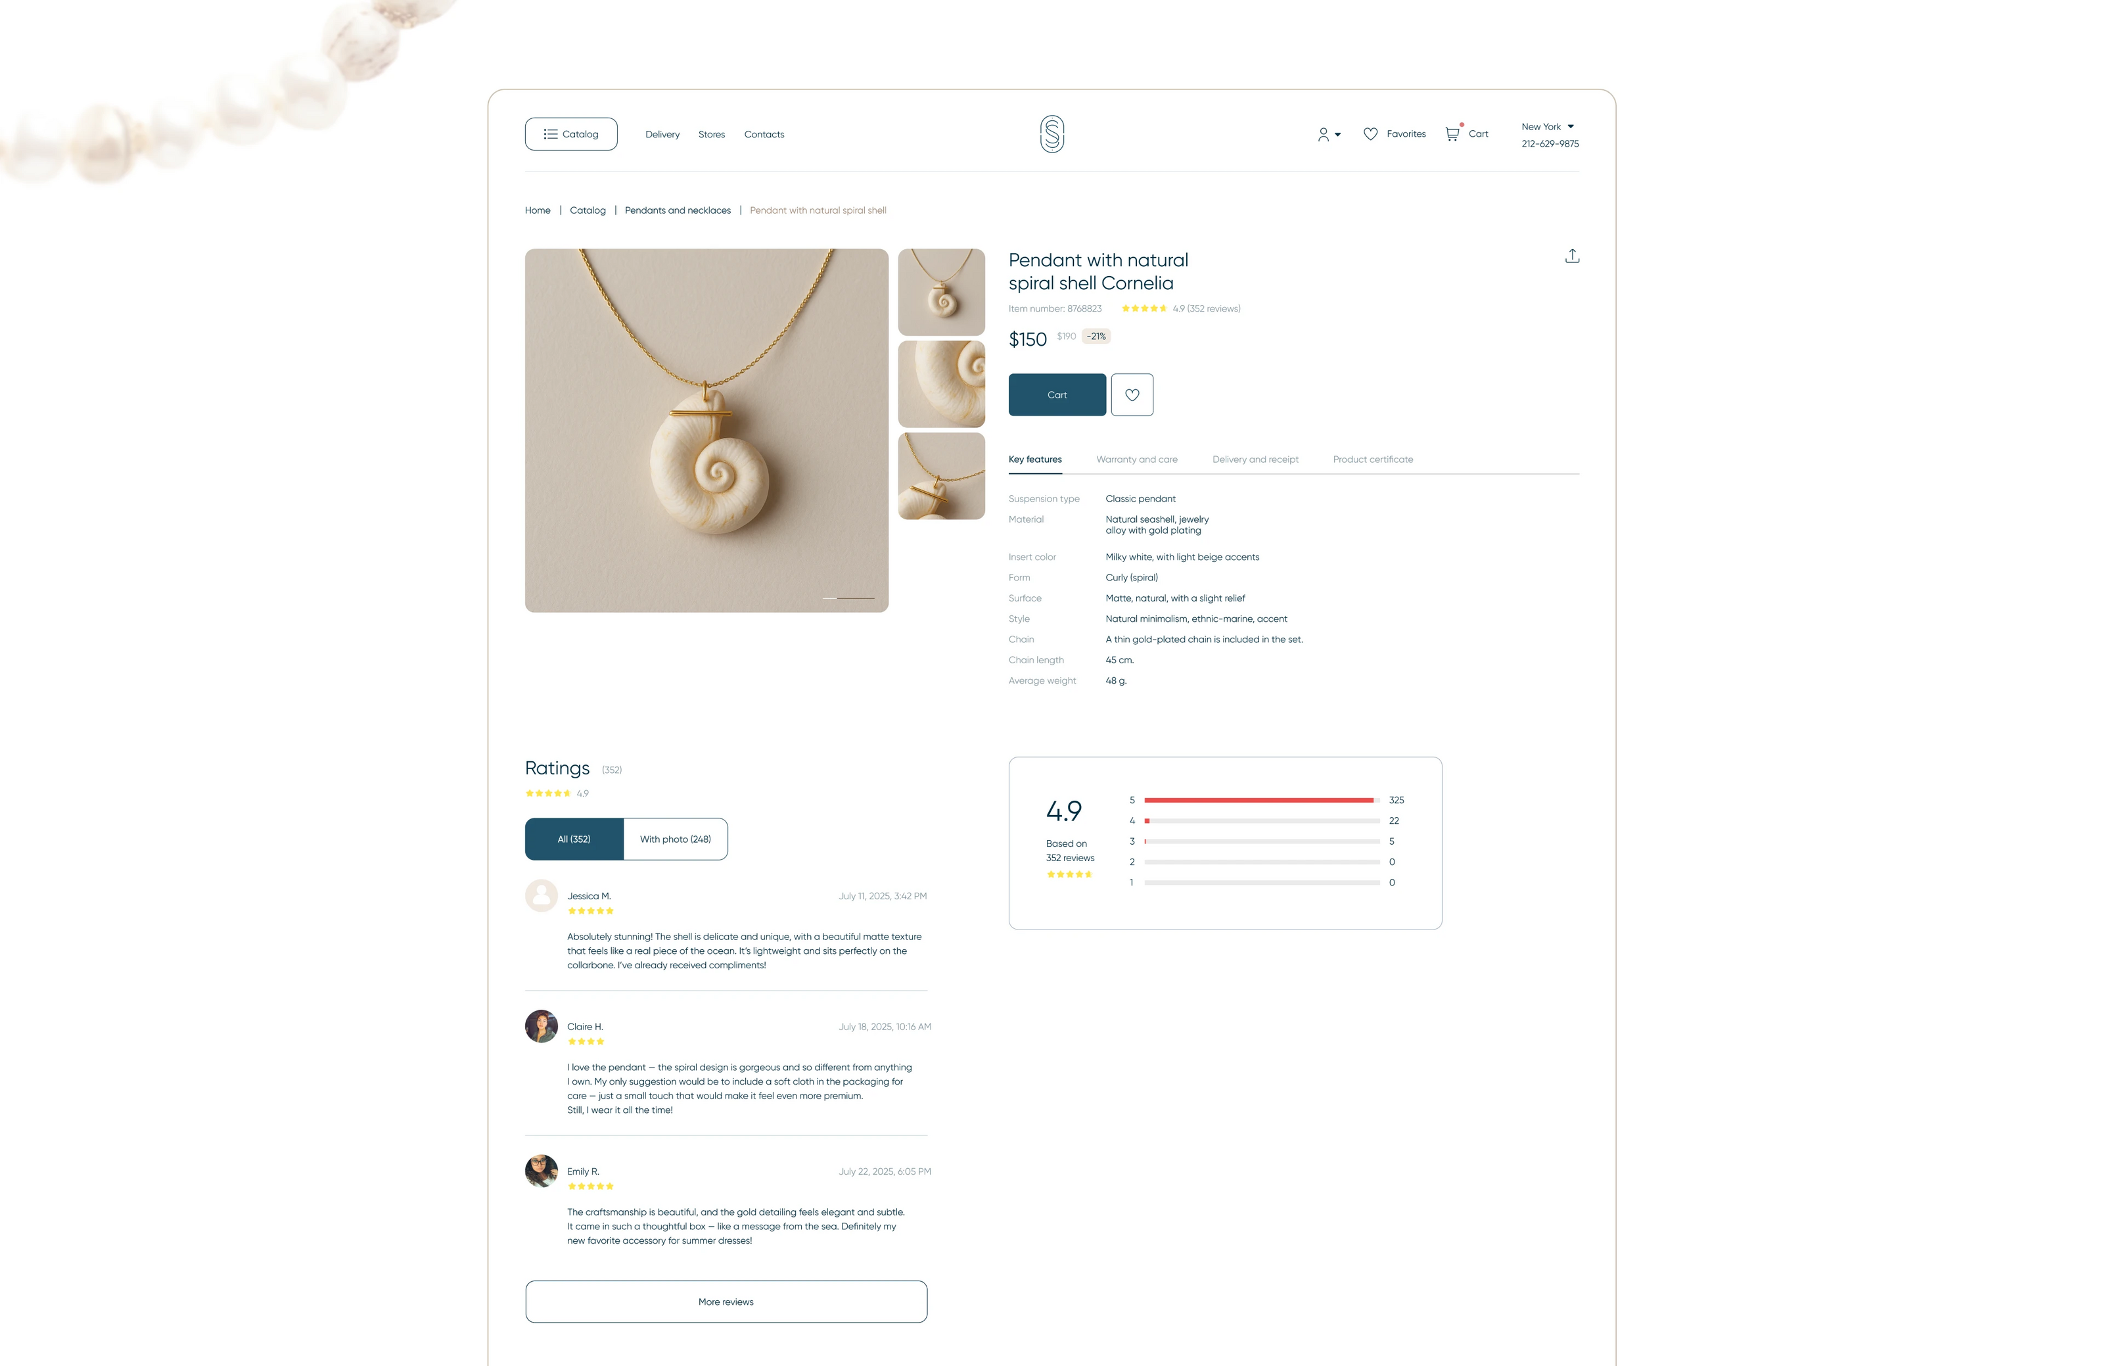This screenshot has height=1366, width=2103.
Task: Expand the New York city dropdown
Action: [x=1547, y=128]
